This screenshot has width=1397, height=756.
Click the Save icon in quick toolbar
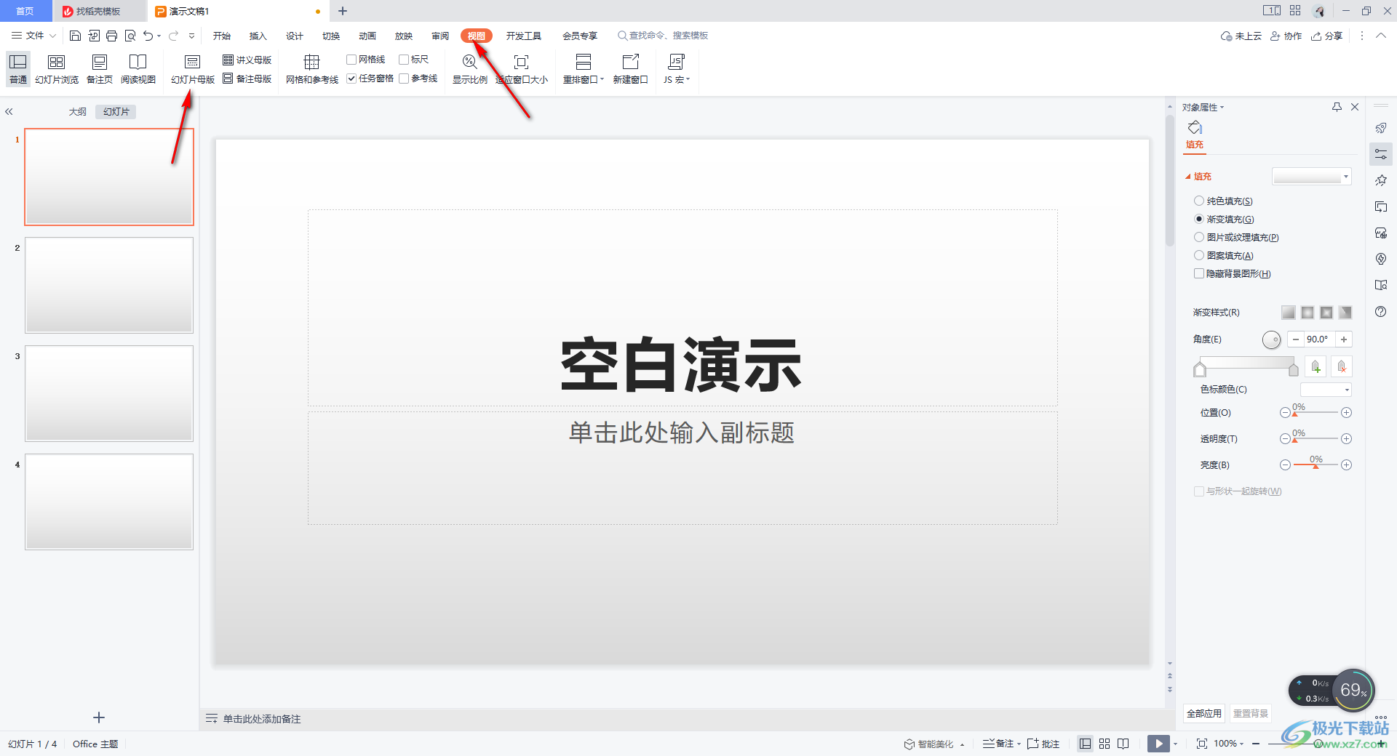click(75, 36)
